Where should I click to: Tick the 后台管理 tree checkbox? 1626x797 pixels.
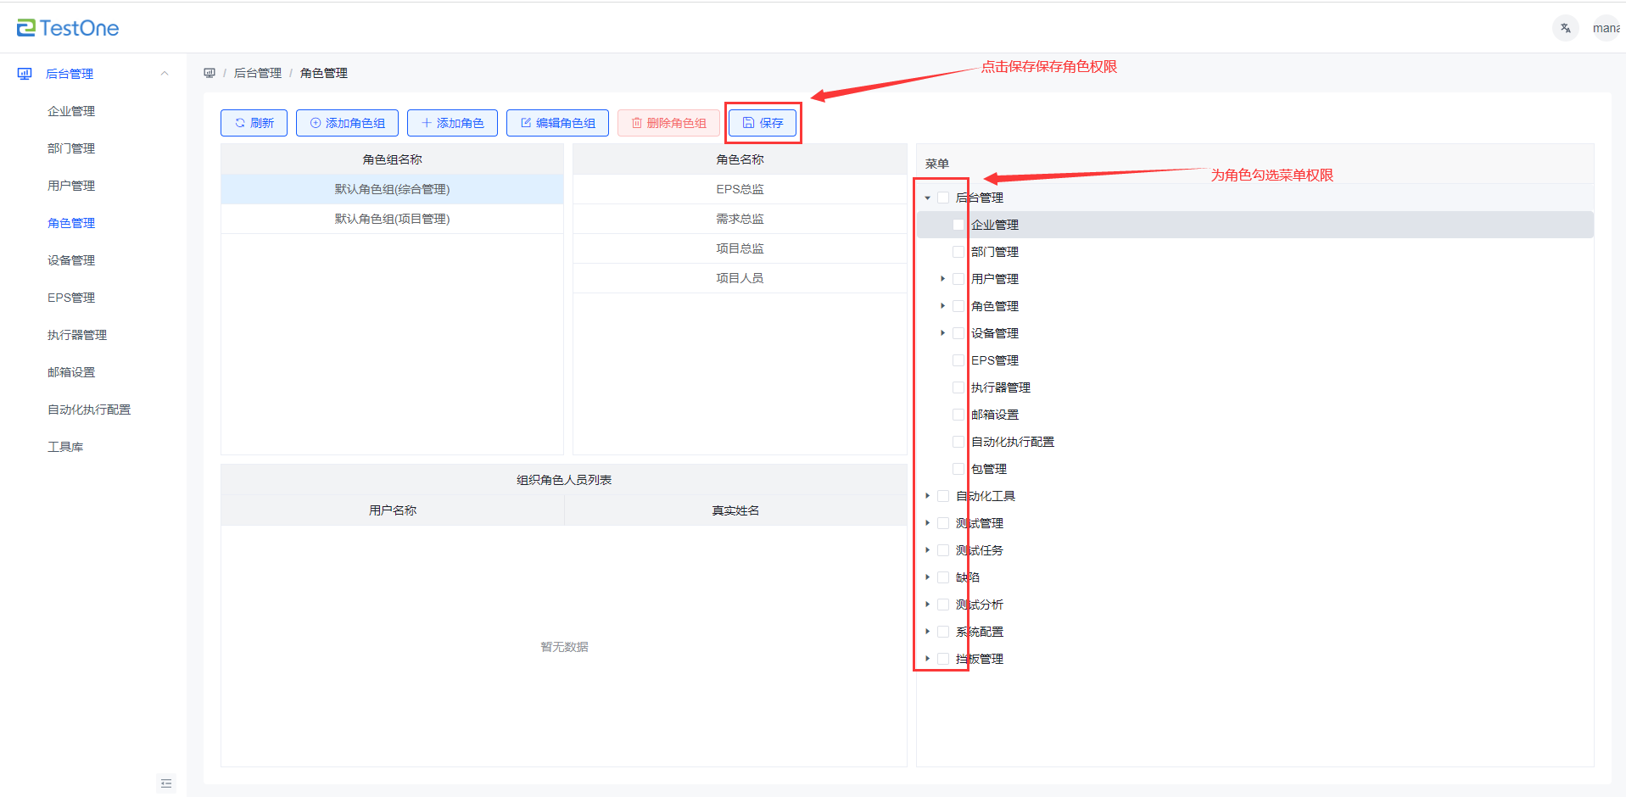pyautogui.click(x=943, y=198)
